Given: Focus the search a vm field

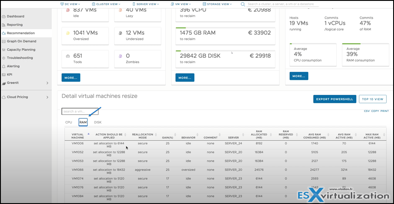Looking at the screenshot, I should tap(80, 111).
